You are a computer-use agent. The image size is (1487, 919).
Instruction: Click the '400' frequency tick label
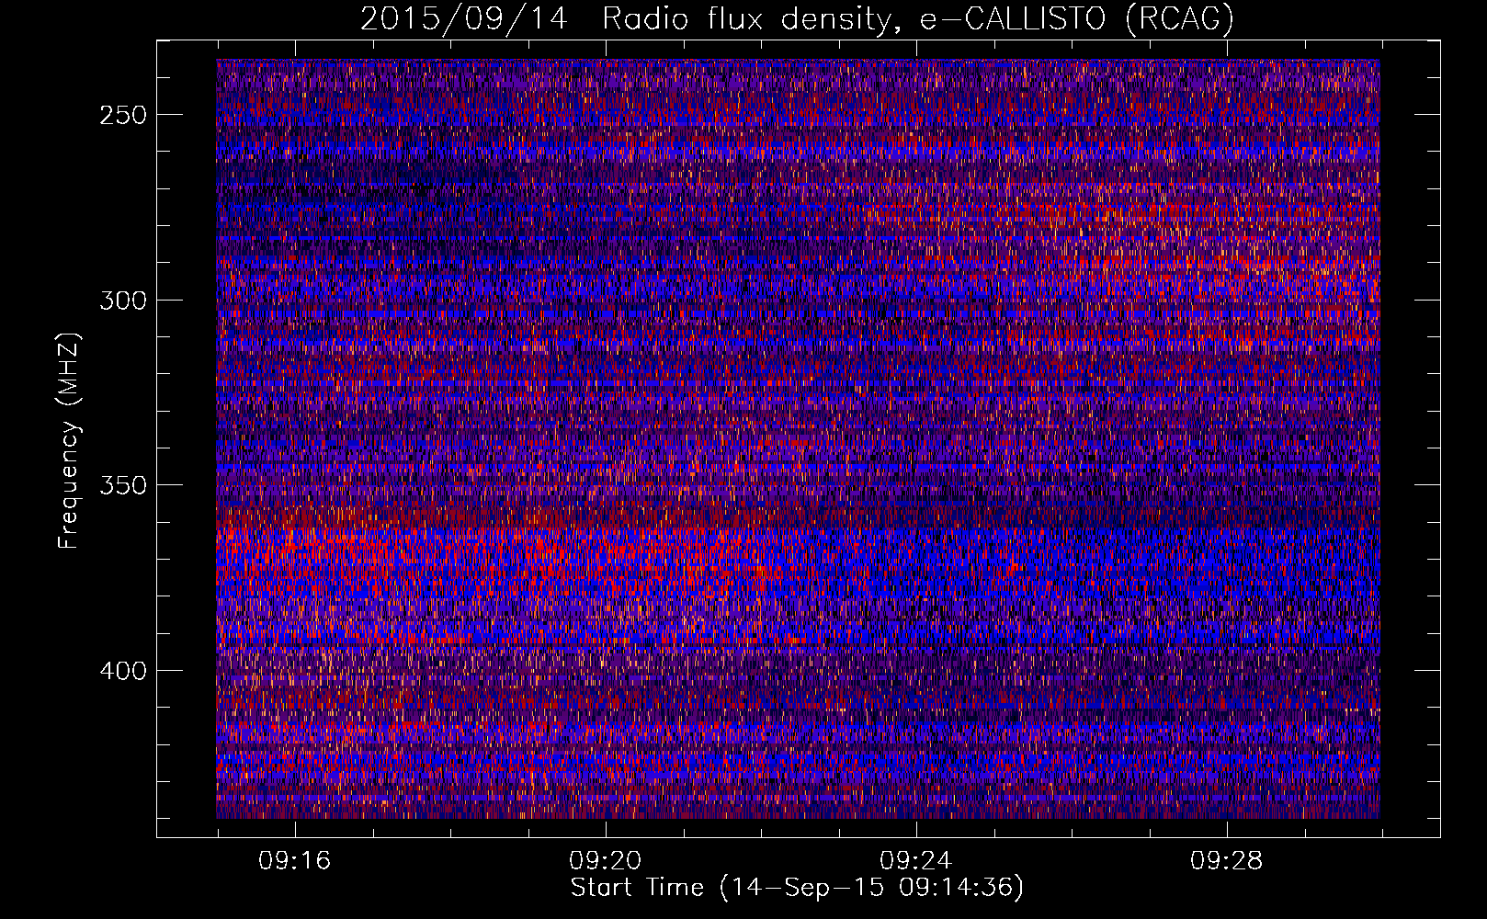[123, 671]
